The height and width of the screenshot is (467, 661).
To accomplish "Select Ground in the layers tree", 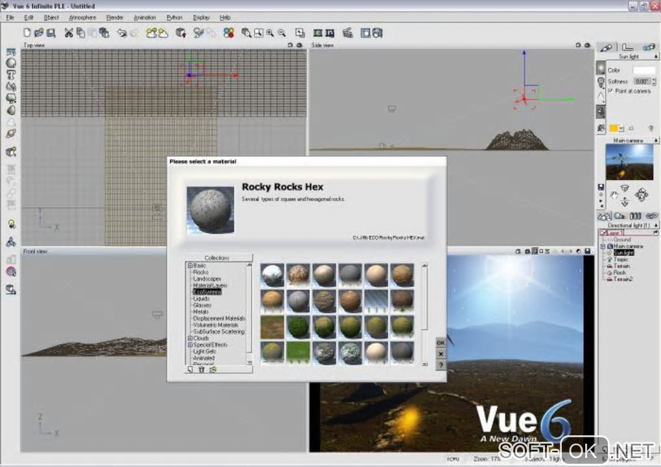I will (622, 240).
